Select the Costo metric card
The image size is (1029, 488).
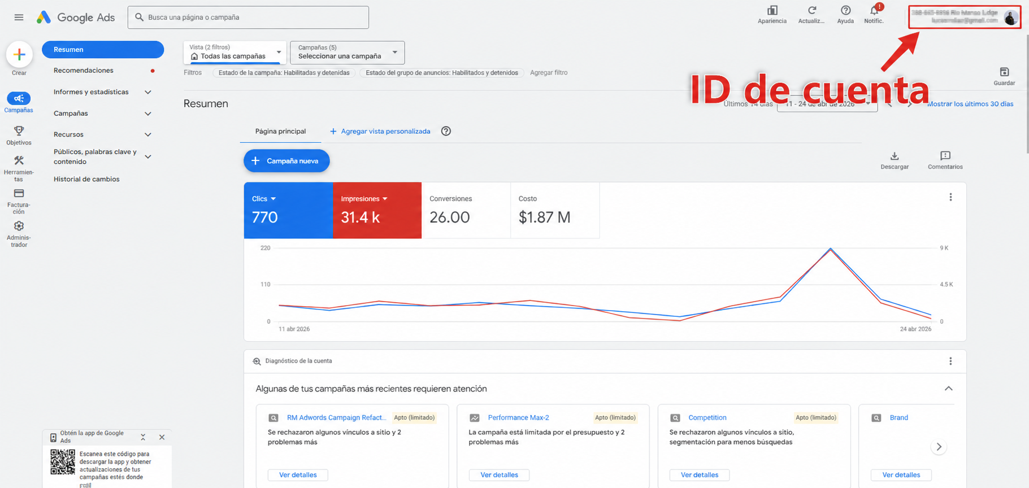pyautogui.click(x=555, y=210)
